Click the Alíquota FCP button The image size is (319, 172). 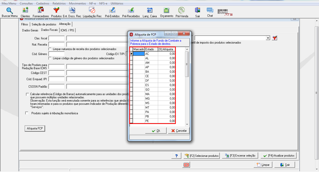[35, 128]
